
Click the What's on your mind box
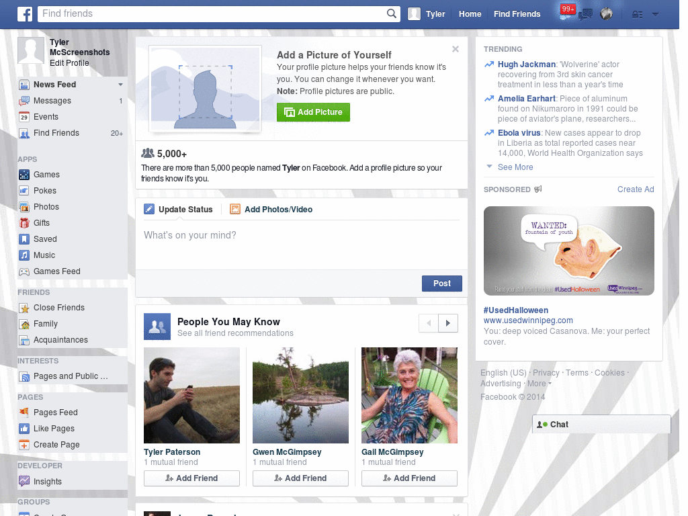[302, 243]
